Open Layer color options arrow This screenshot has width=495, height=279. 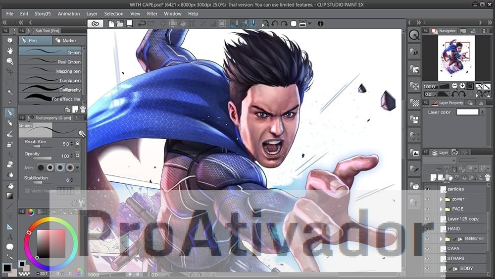pos(483,112)
